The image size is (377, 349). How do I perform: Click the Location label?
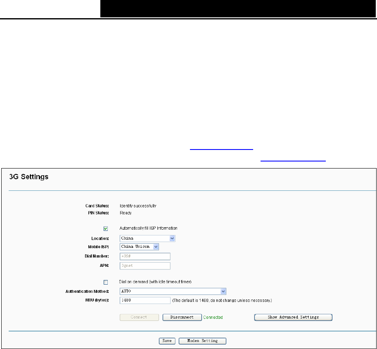coord(100,239)
